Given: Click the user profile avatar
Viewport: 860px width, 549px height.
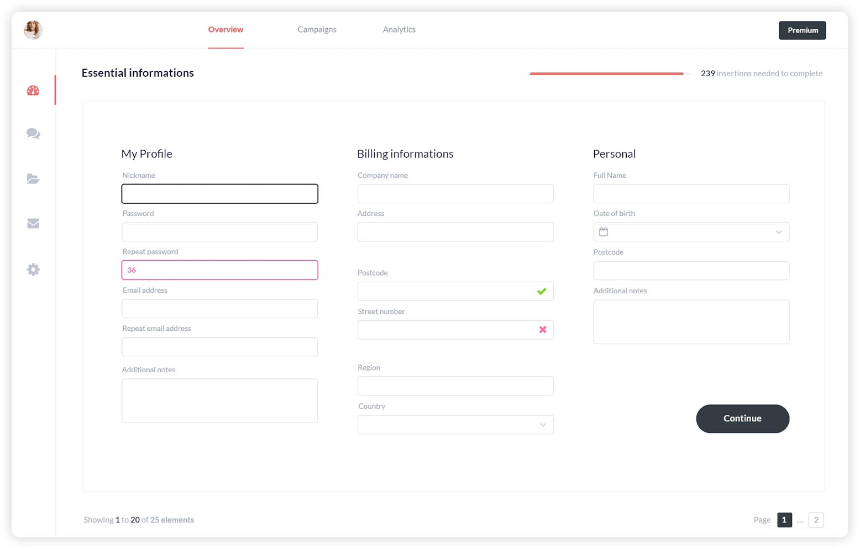Looking at the screenshot, I should 33,30.
